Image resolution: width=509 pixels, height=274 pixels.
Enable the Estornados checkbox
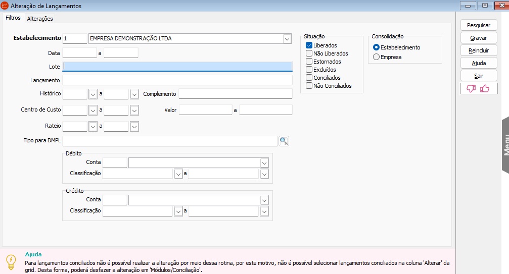(309, 62)
